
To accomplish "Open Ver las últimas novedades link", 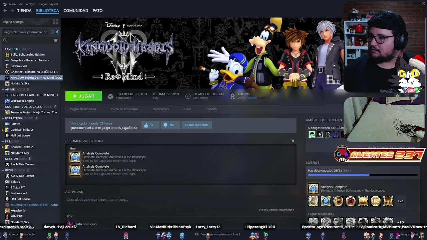I will pos(276,210).
